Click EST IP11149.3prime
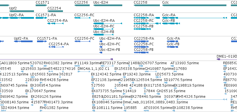 (x=88, y=63)
